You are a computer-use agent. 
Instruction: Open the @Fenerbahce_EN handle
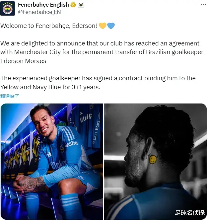(39, 12)
